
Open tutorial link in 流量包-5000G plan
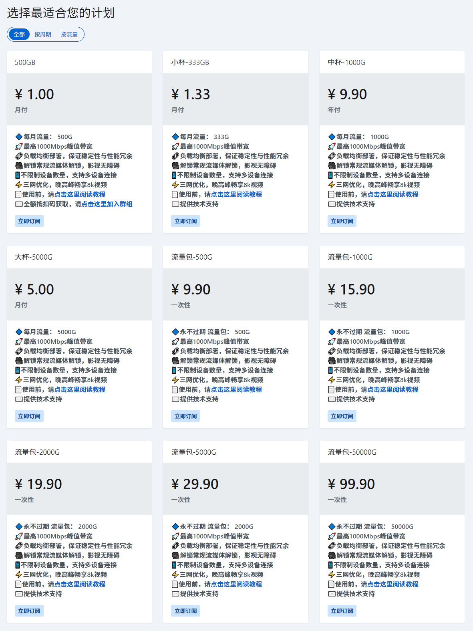(x=236, y=584)
